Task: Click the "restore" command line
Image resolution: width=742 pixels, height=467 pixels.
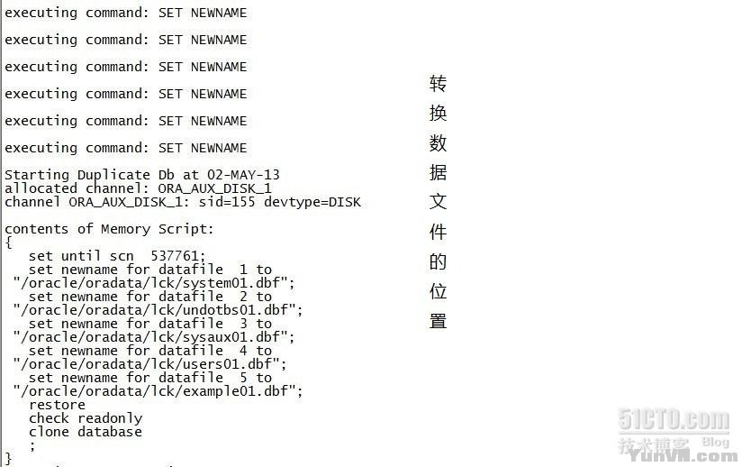Action: [57, 405]
